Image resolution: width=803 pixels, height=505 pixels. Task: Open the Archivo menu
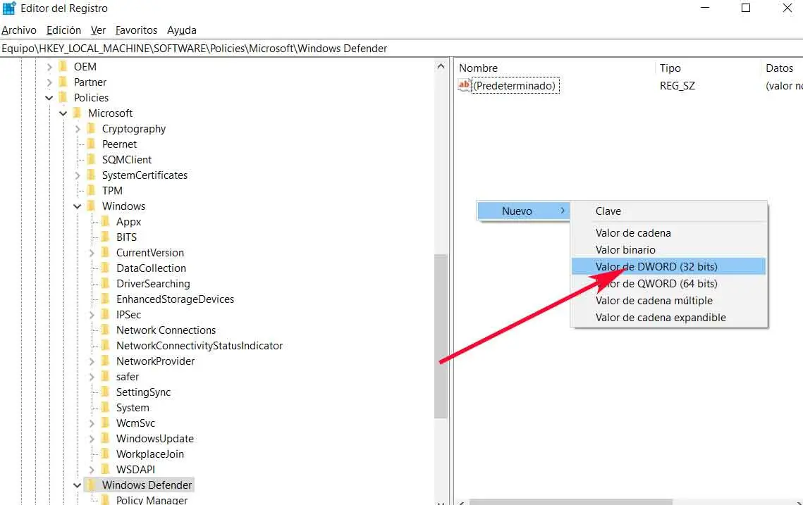tap(19, 30)
